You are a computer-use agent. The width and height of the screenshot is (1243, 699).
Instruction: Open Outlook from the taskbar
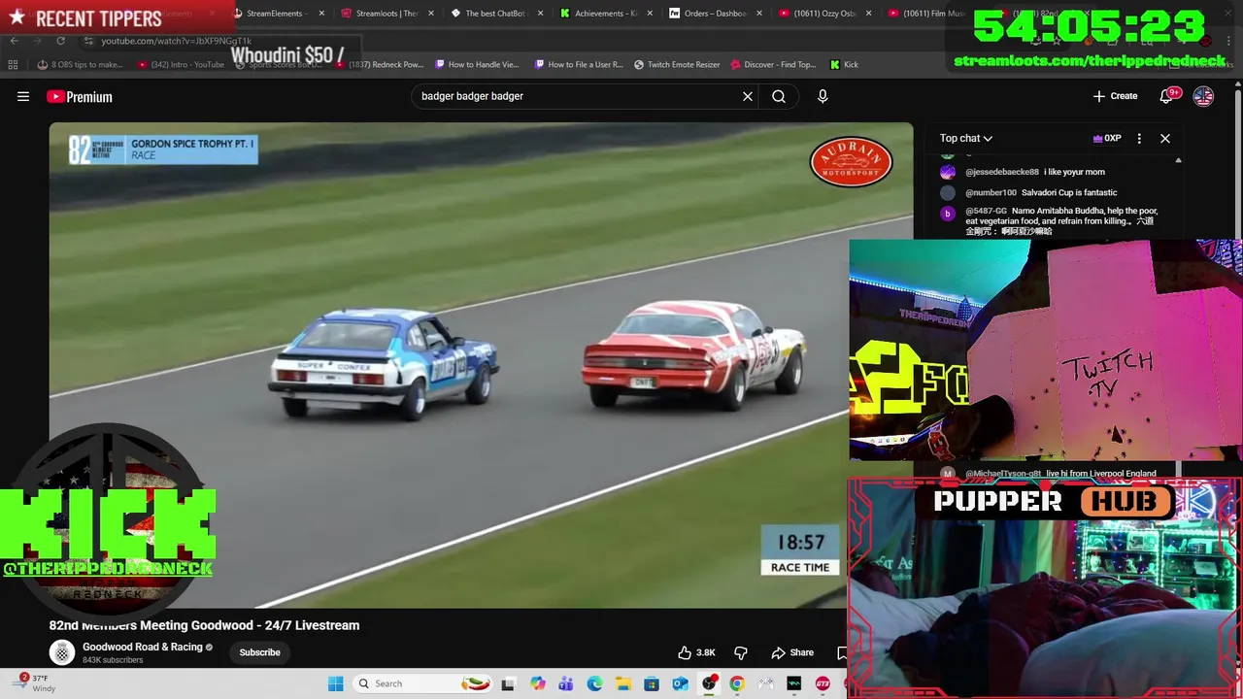(680, 683)
